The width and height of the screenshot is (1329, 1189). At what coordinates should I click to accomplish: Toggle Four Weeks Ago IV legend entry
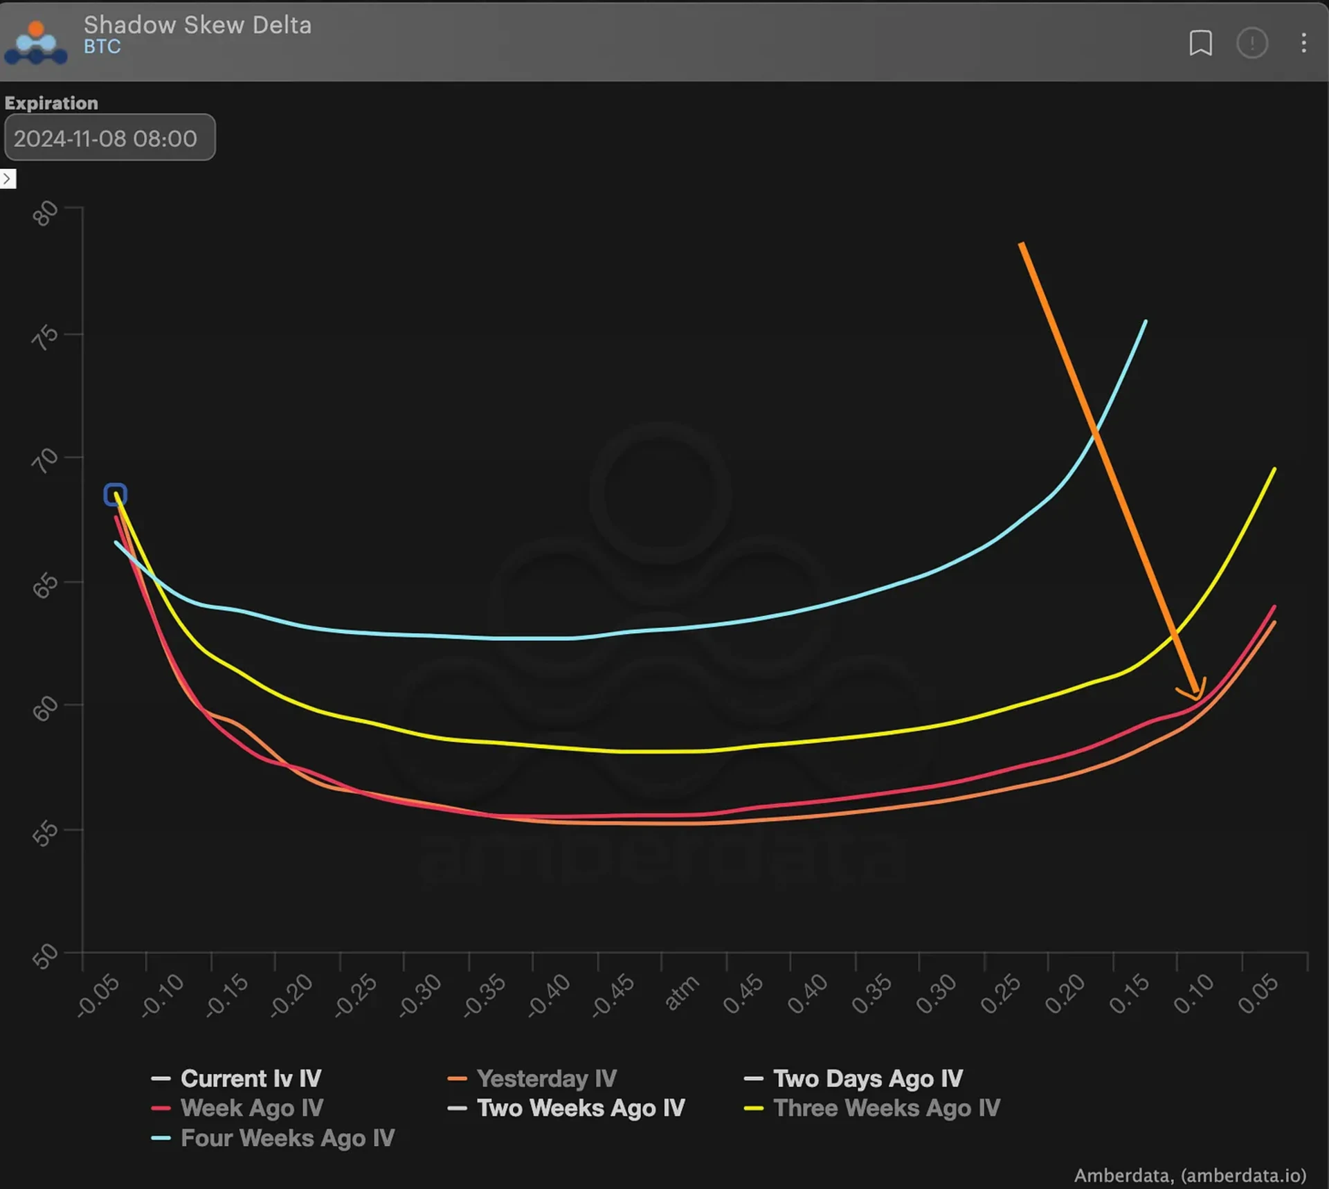[x=273, y=1138]
